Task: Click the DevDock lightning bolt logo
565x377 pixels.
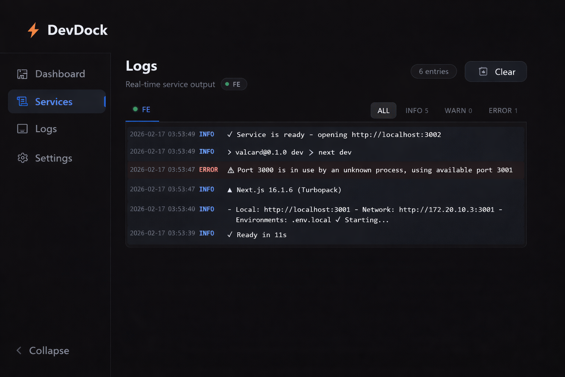Action: pyautogui.click(x=33, y=30)
